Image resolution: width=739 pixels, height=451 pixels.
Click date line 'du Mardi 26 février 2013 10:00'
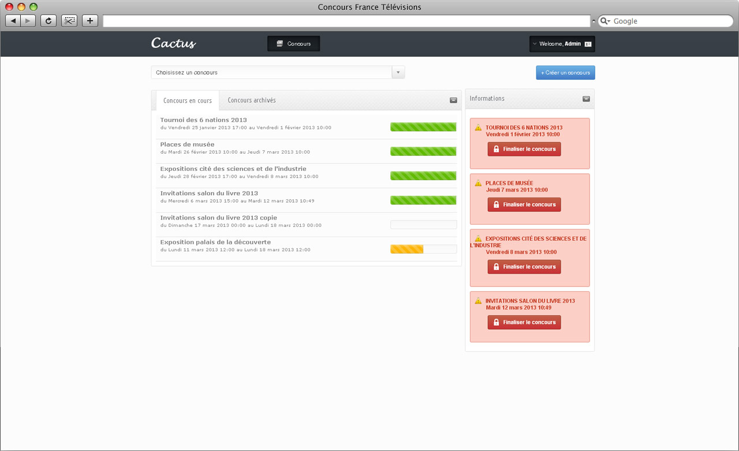coord(235,152)
